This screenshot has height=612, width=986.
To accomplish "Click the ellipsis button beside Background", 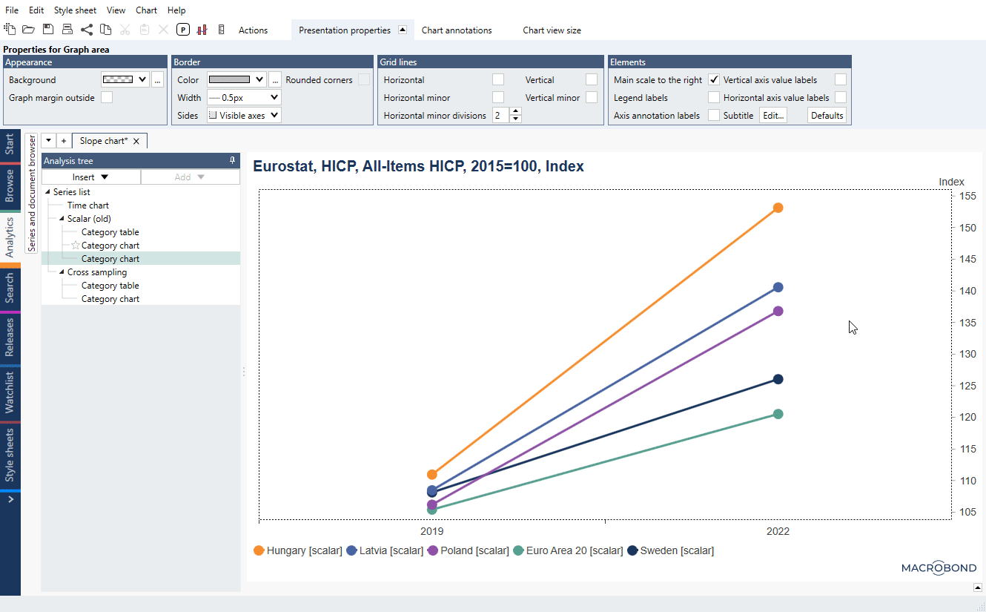I will [x=157, y=80].
